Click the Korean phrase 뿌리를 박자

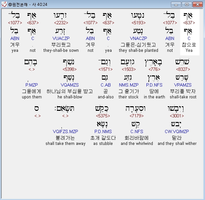click(183, 91)
